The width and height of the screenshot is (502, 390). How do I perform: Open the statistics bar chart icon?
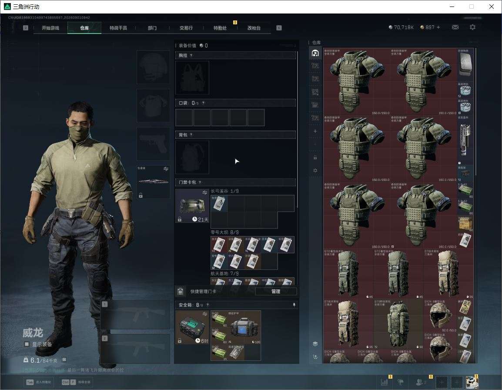pos(384,382)
